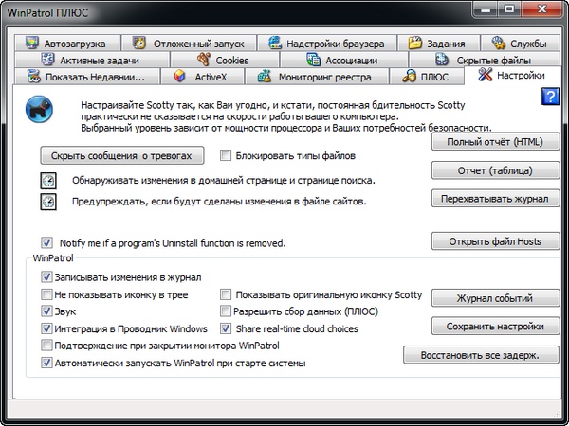The height and width of the screenshot is (426, 569).
Task: Open Журнал событий
Action: [495, 298]
